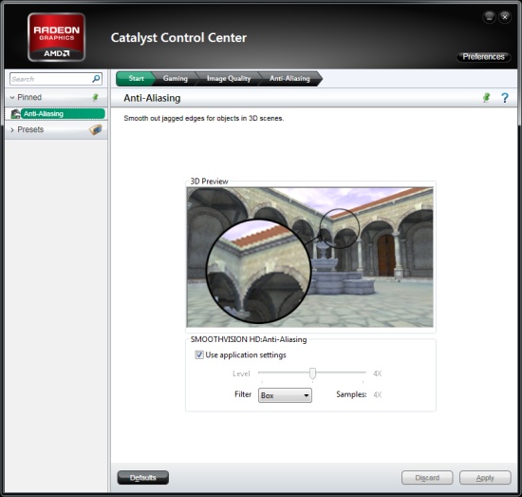Go to the Gaming breadcrumb tab
Screen dimensions: 522x497
tap(176, 79)
